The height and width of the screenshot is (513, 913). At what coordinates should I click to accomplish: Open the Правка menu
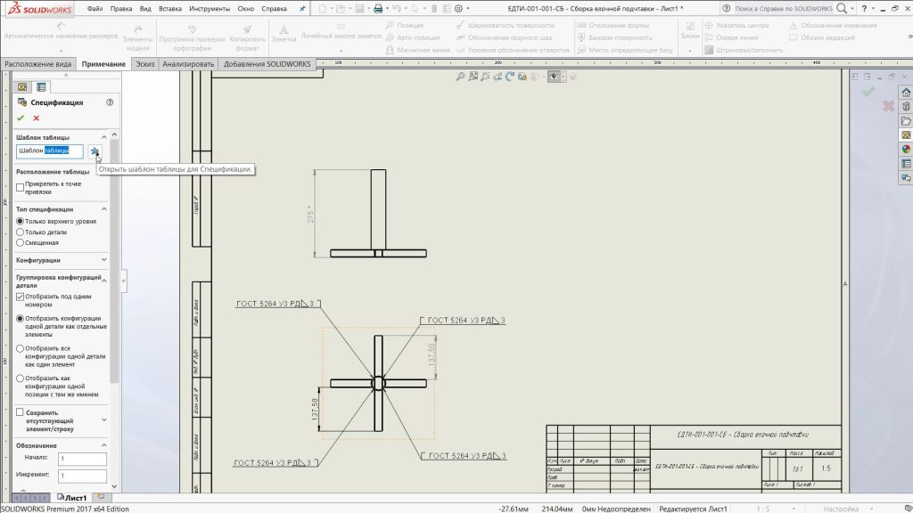pyautogui.click(x=121, y=9)
